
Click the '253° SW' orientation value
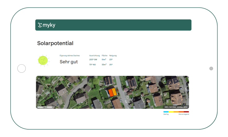tap(93, 60)
